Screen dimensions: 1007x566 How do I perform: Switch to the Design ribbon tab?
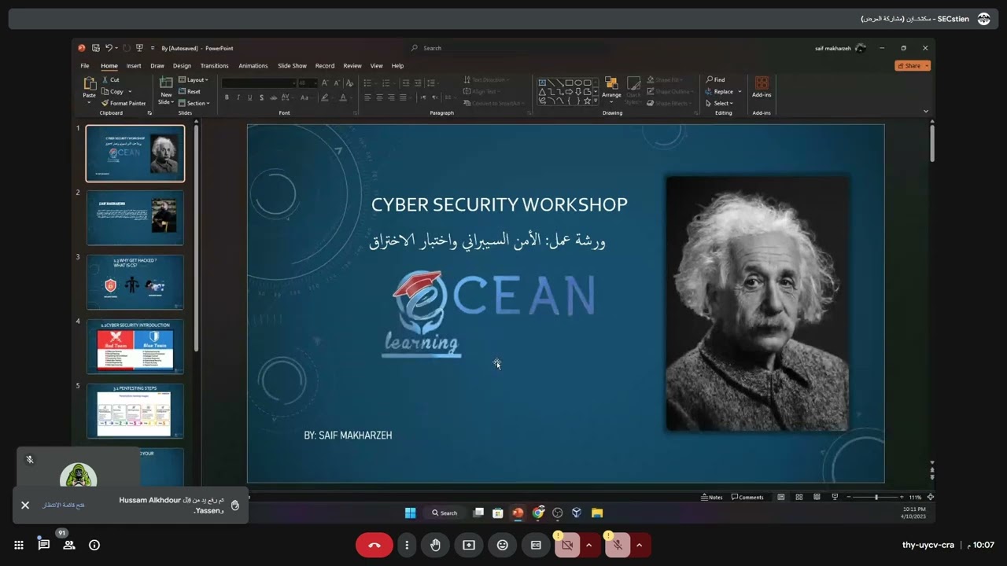[x=182, y=65]
